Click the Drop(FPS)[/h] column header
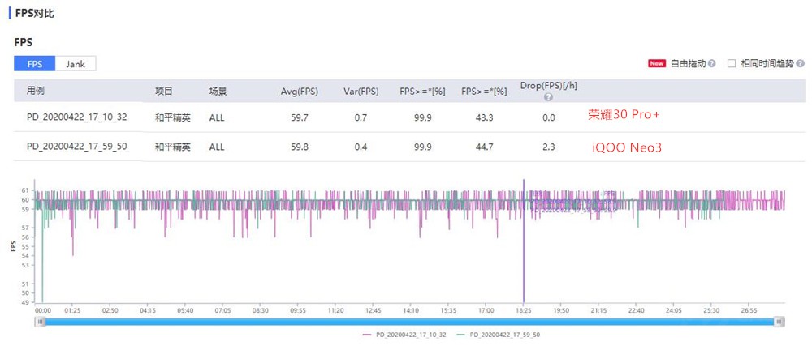Viewport: 812px width, 350px height. (548, 87)
